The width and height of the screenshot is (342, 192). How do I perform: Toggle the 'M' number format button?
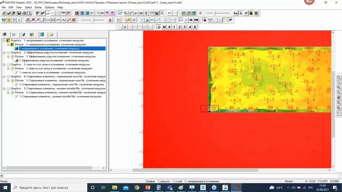[x=164, y=27]
